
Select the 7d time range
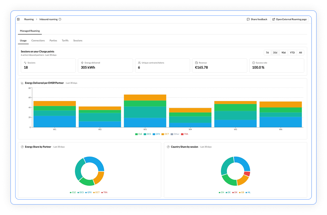pyautogui.click(x=267, y=53)
